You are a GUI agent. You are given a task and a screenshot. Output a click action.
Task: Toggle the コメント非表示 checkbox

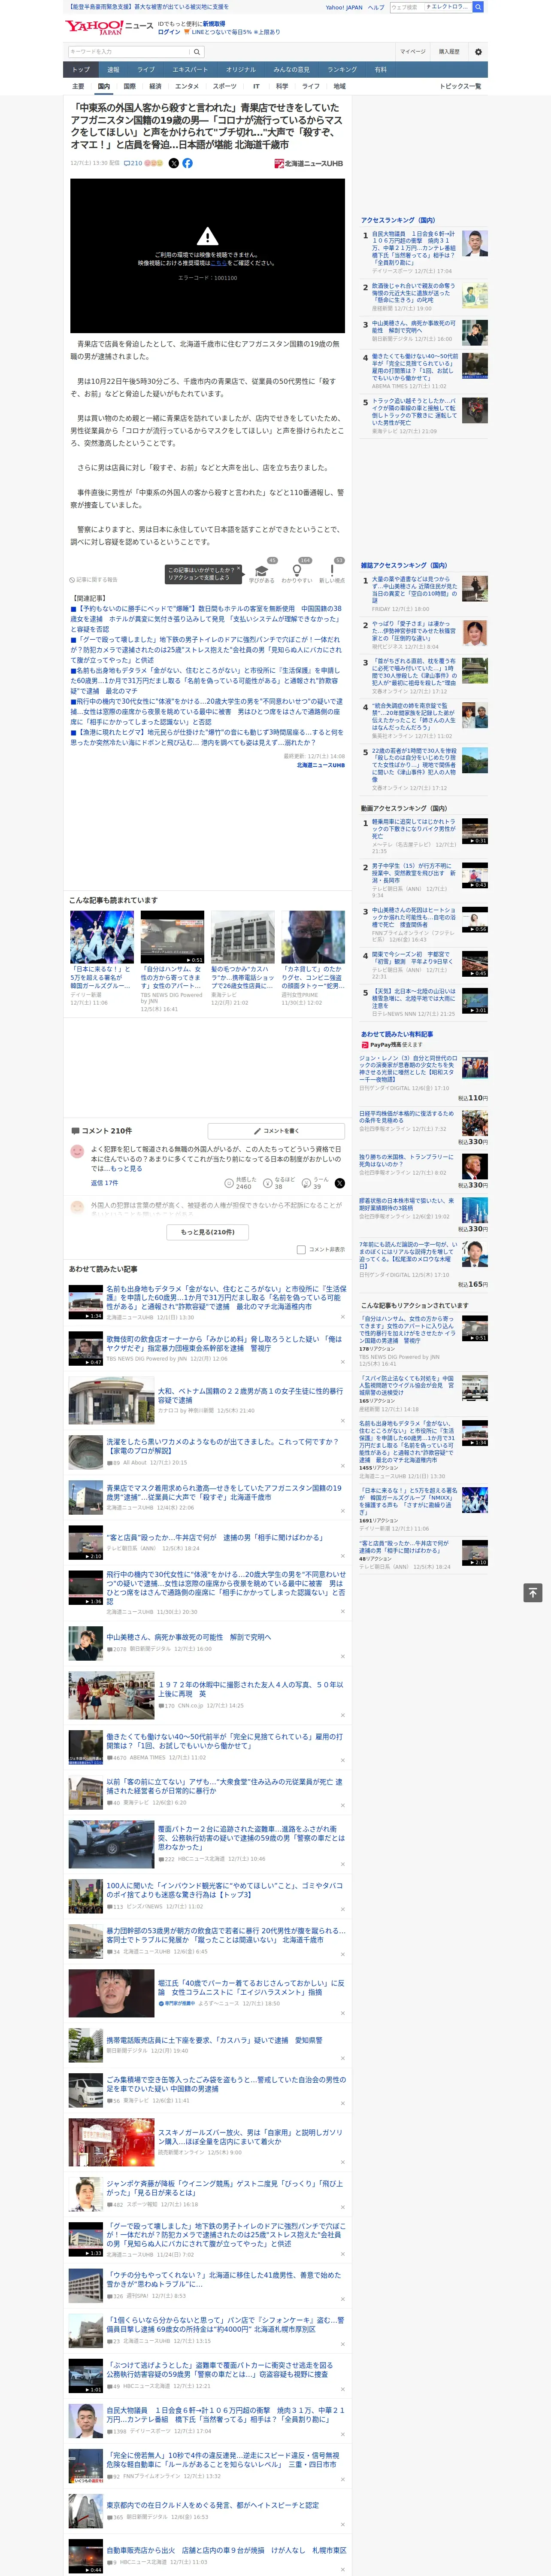coord(301,1249)
